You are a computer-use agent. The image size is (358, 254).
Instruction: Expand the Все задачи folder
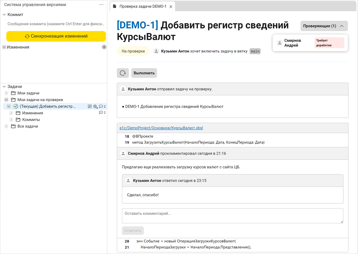pos(6,126)
